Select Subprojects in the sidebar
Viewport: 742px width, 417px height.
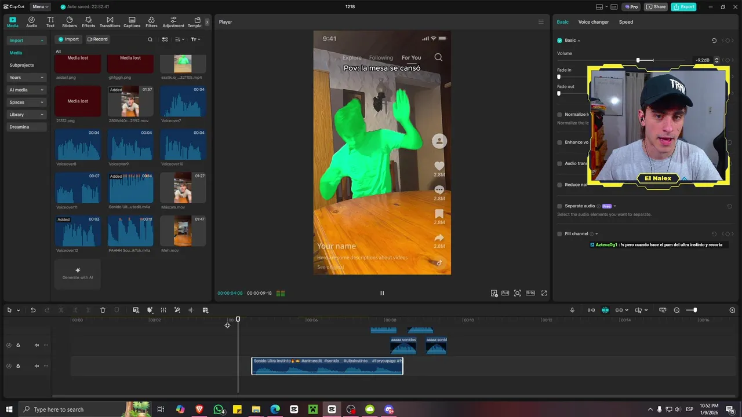coord(21,65)
